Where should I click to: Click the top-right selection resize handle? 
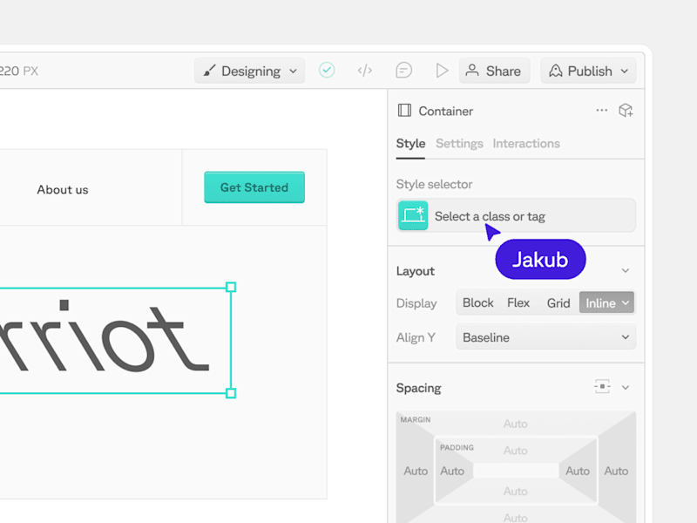231,288
